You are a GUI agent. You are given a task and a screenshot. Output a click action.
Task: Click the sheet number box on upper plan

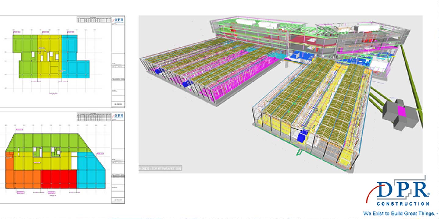tap(118, 104)
